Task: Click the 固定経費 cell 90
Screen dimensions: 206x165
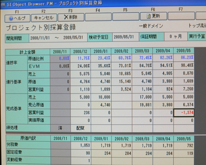Action: [81, 153]
